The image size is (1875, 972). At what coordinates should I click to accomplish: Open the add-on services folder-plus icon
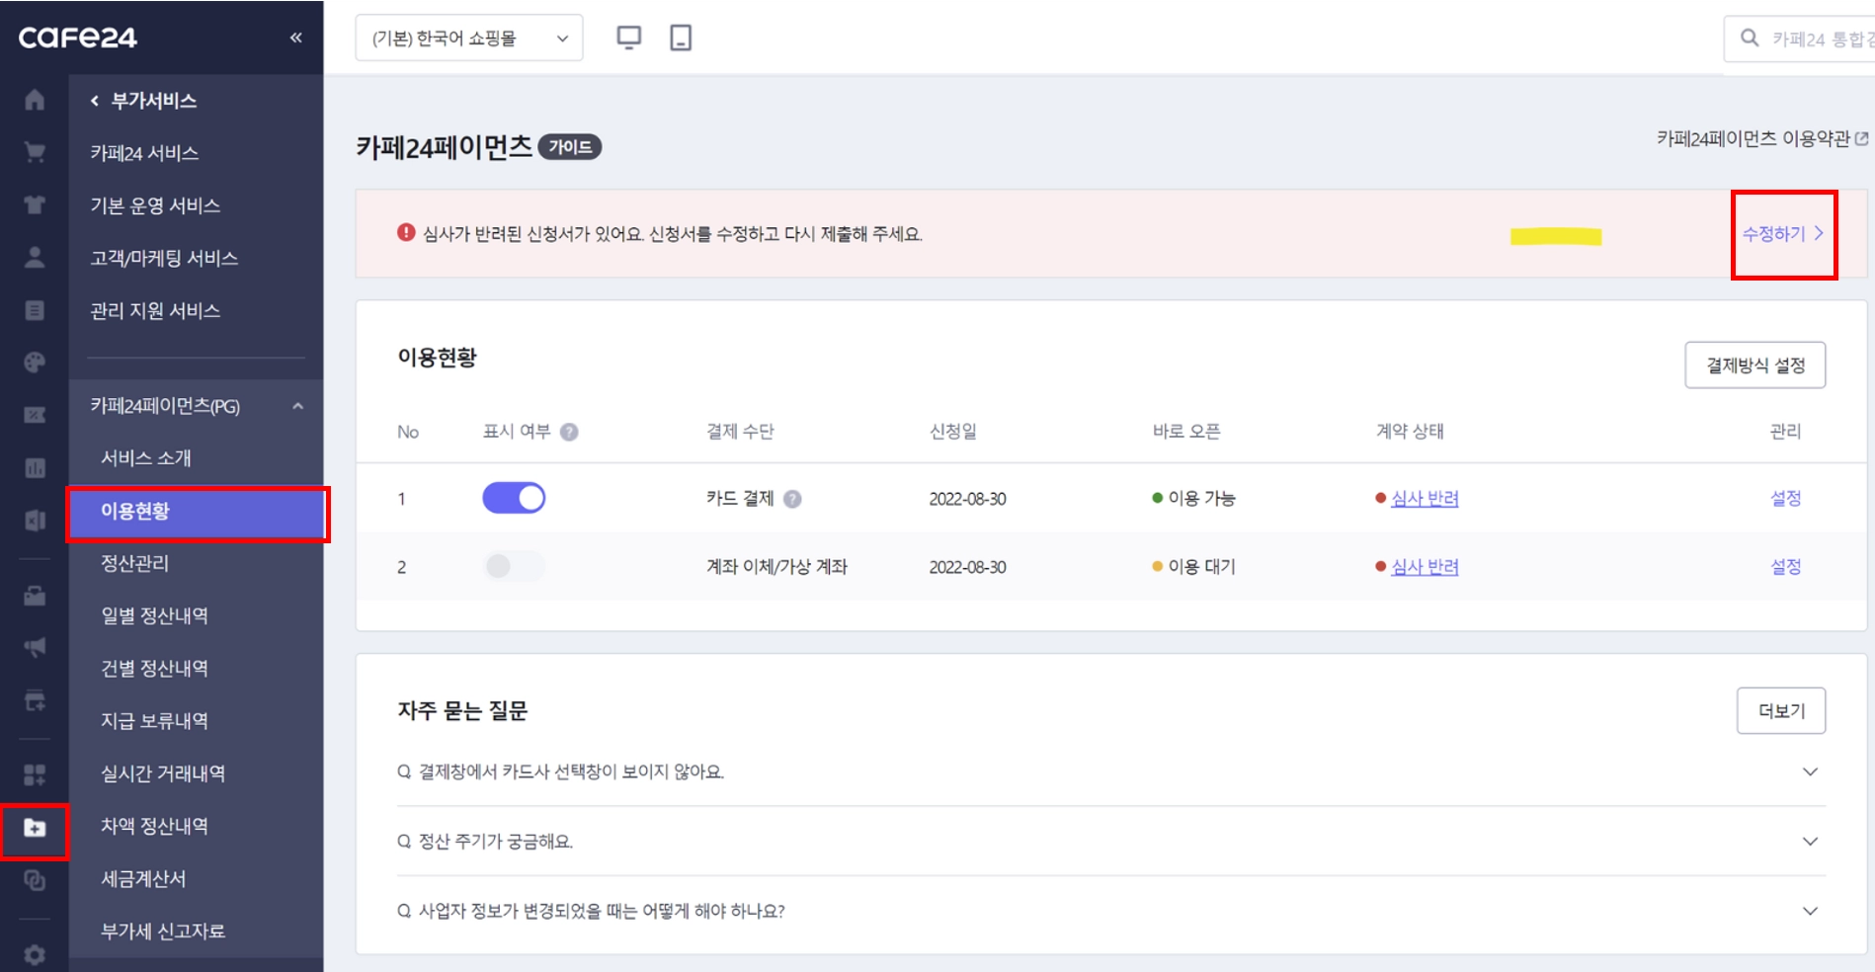(x=35, y=828)
